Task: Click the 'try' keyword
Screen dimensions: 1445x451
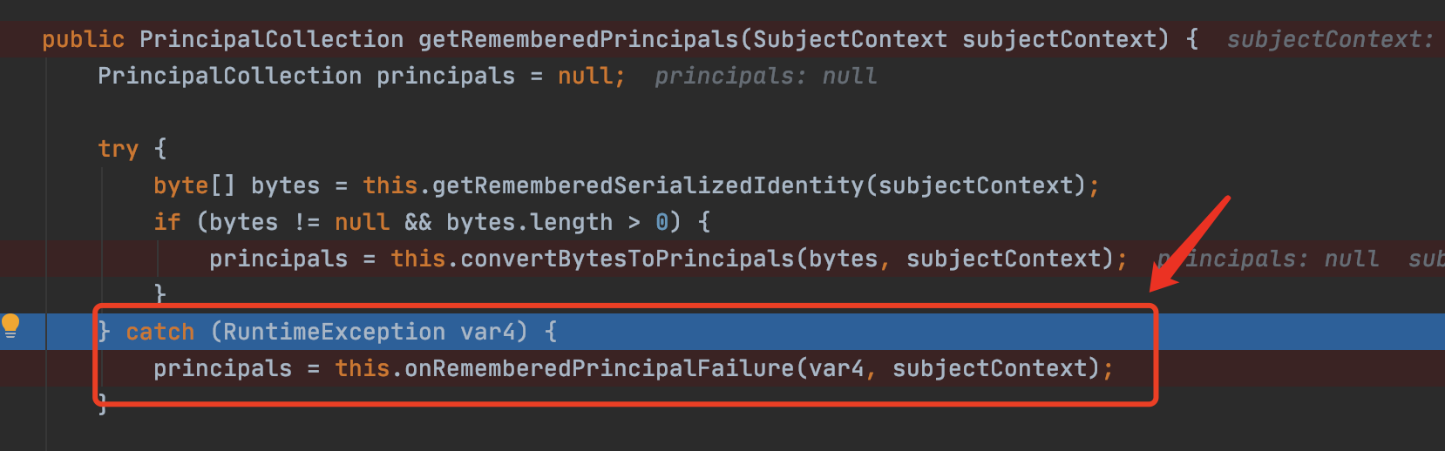Action: click(118, 149)
